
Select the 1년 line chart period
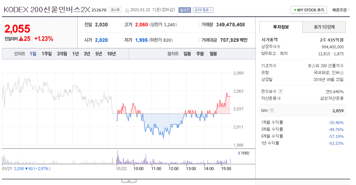point(76,54)
